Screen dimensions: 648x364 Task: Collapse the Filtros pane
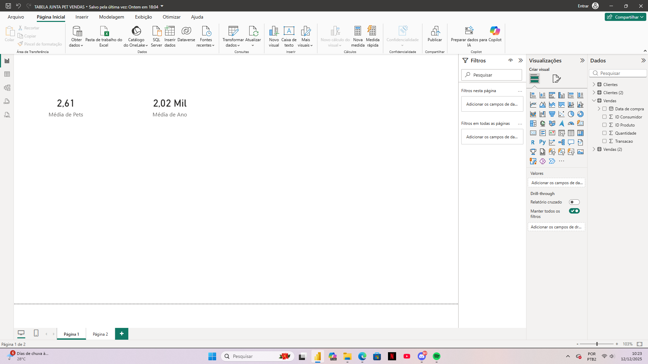[521, 60]
